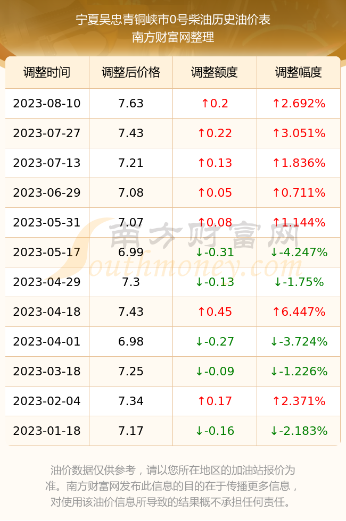
Task: Click the 调整时间 column header
Action: (47, 72)
